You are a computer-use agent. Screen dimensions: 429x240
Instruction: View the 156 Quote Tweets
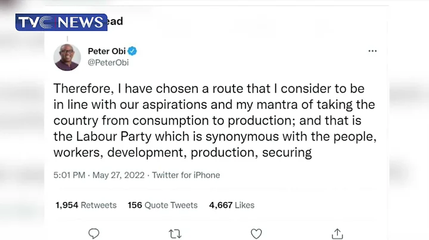[162, 205]
